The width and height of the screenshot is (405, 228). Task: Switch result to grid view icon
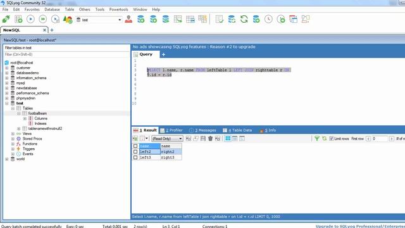pos(228,139)
